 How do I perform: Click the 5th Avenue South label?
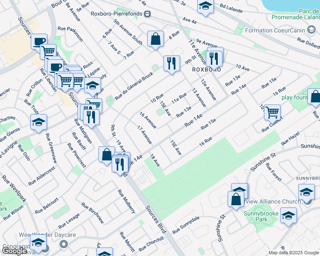(128, 32)
